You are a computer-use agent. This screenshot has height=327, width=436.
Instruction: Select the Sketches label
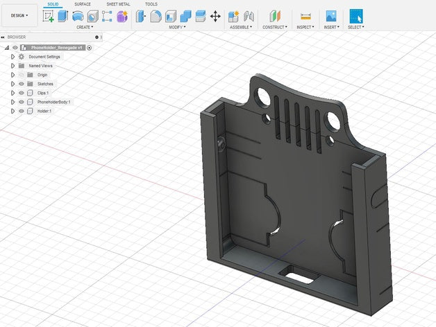click(45, 84)
